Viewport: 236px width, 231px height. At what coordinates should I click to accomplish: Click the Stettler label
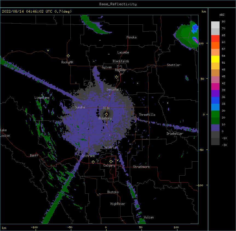pyautogui.click(x=174, y=65)
